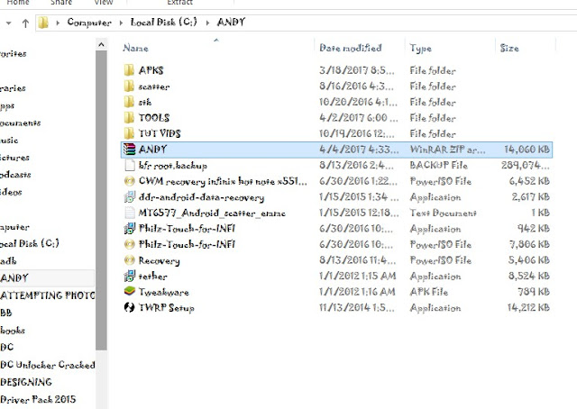Click the navigation pane scroll up arrow
This screenshot has width=577, height=409.
coord(101,44)
